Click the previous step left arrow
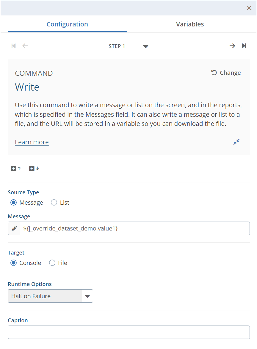The height and width of the screenshot is (349, 257). pos(25,46)
